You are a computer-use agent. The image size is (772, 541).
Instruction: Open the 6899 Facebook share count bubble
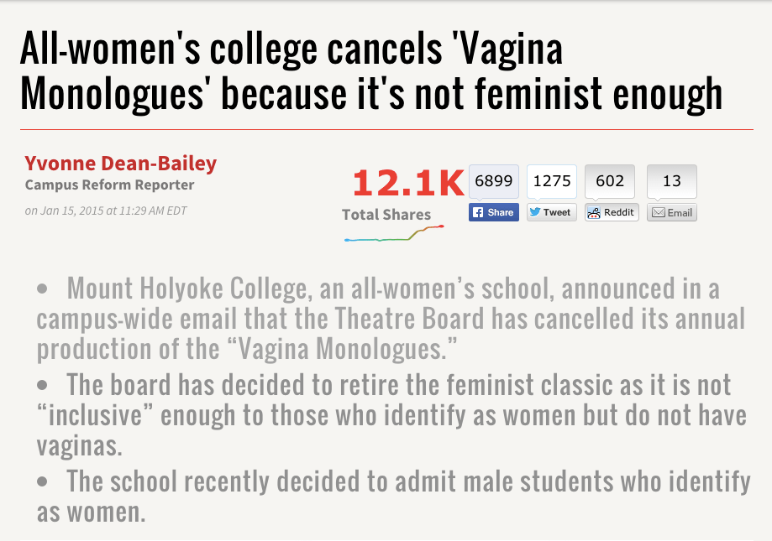pyautogui.click(x=493, y=181)
